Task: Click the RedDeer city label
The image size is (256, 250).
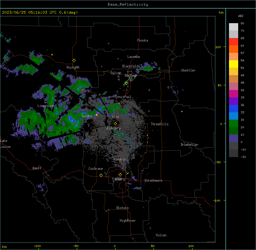Action: pos(131,76)
